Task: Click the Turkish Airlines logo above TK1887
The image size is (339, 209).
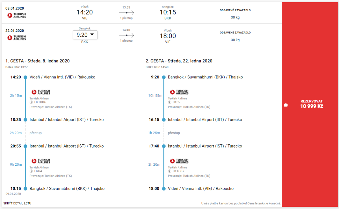Action: click(x=179, y=161)
